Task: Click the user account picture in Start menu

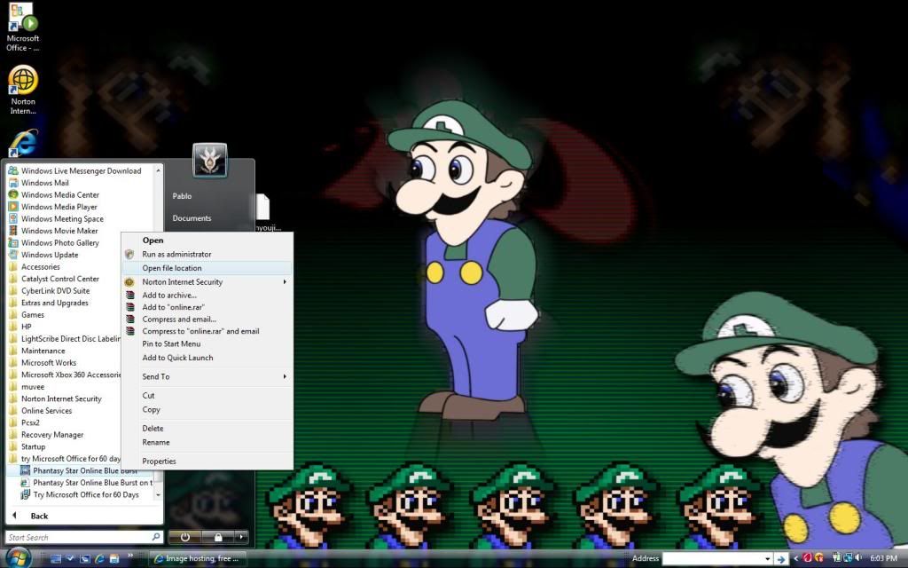Action: point(210,161)
